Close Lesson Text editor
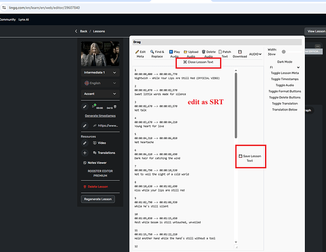Screen dimensions: 326x252 (x=199, y=62)
